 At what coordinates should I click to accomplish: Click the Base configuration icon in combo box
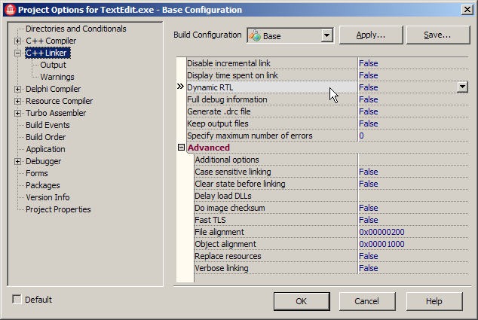(x=255, y=35)
